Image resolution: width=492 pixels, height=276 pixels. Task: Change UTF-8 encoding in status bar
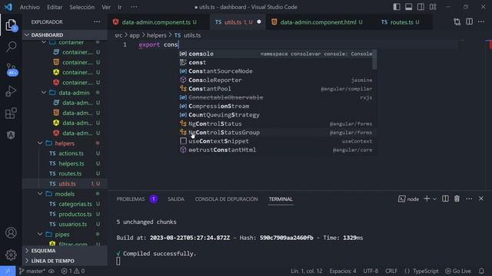pos(371,271)
